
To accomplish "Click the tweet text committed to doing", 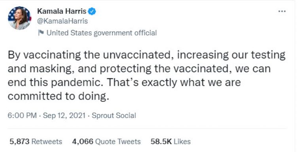I will click(59, 96).
